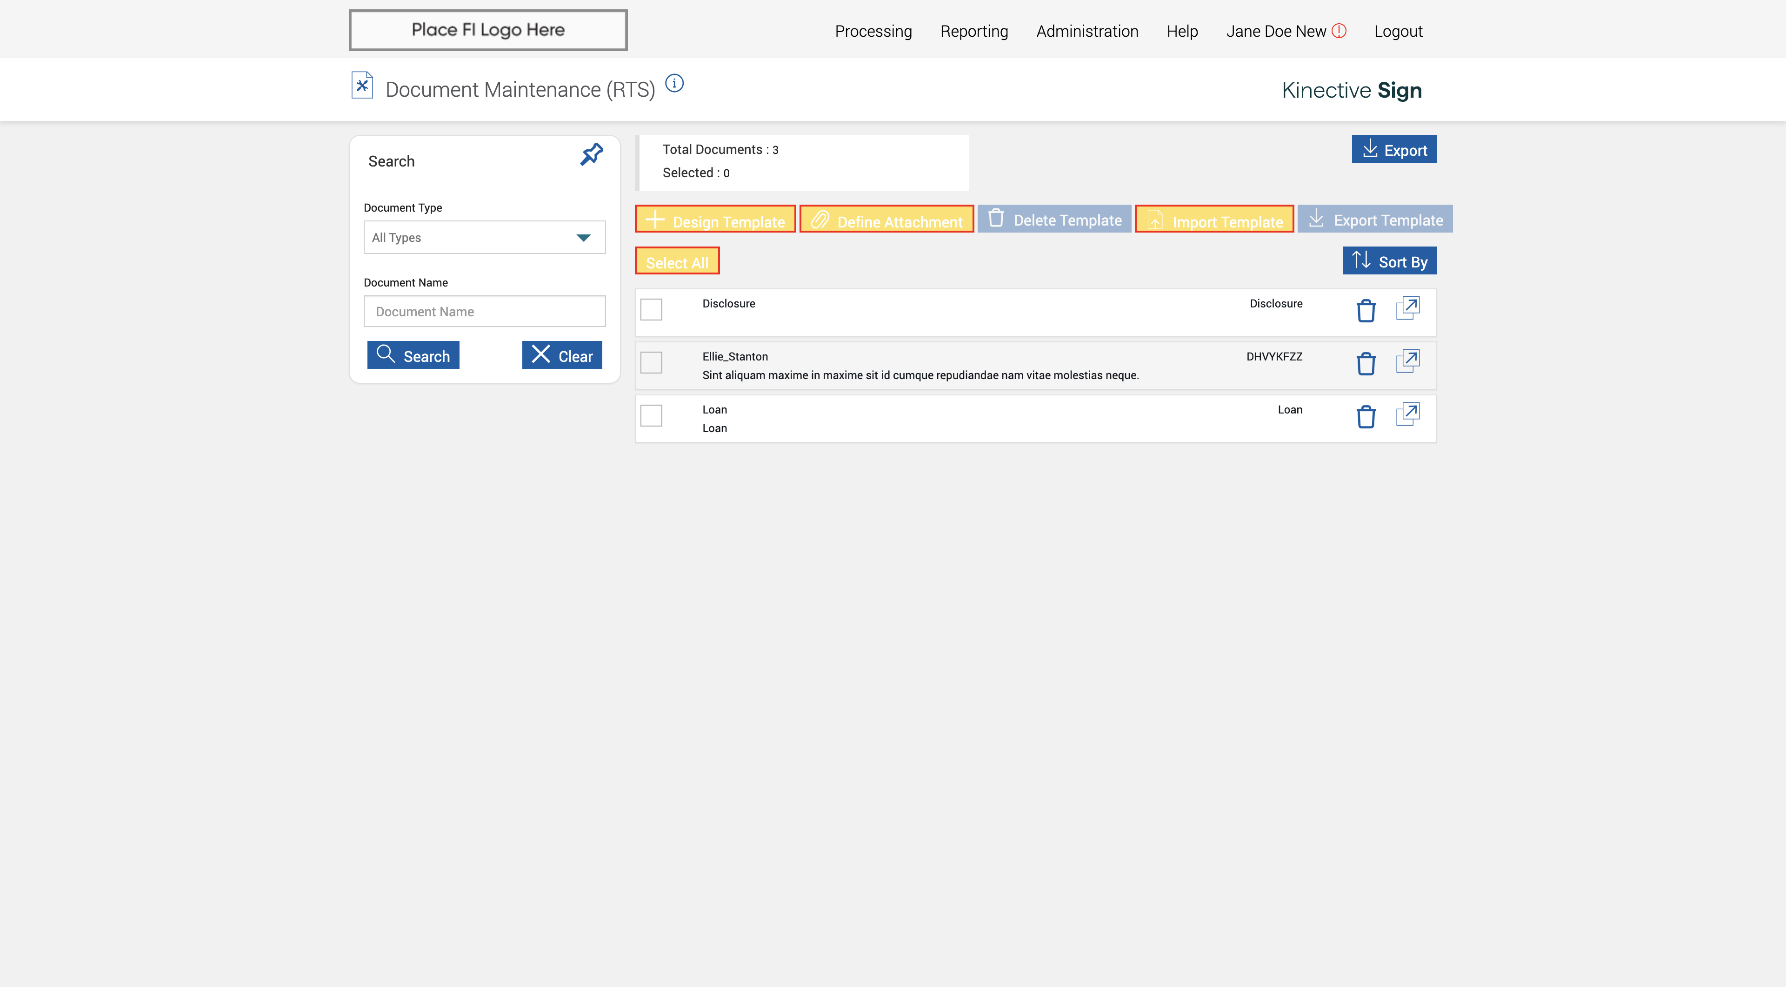Open the Processing menu
The width and height of the screenshot is (1786, 987).
pyautogui.click(x=873, y=31)
